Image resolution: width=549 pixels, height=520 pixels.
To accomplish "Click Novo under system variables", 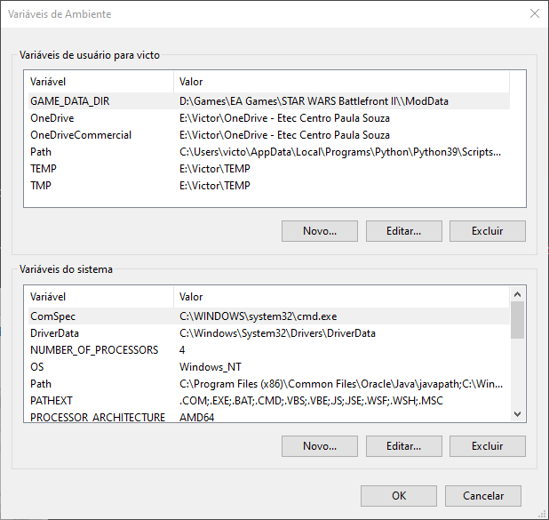I will click(x=319, y=446).
